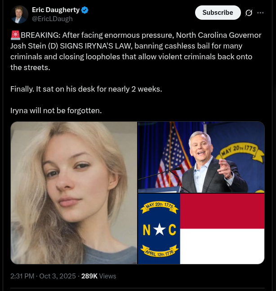
Task: Click the 2:31 PM timestamp
Action: pos(22,276)
